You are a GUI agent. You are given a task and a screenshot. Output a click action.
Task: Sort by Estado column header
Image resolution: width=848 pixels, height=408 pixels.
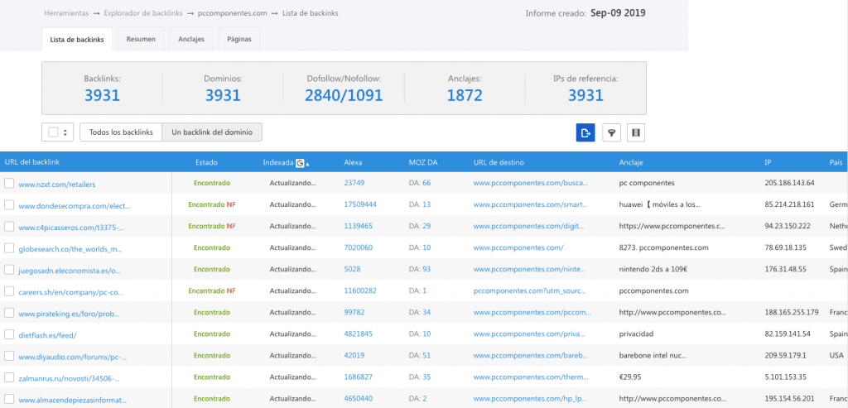coord(206,162)
